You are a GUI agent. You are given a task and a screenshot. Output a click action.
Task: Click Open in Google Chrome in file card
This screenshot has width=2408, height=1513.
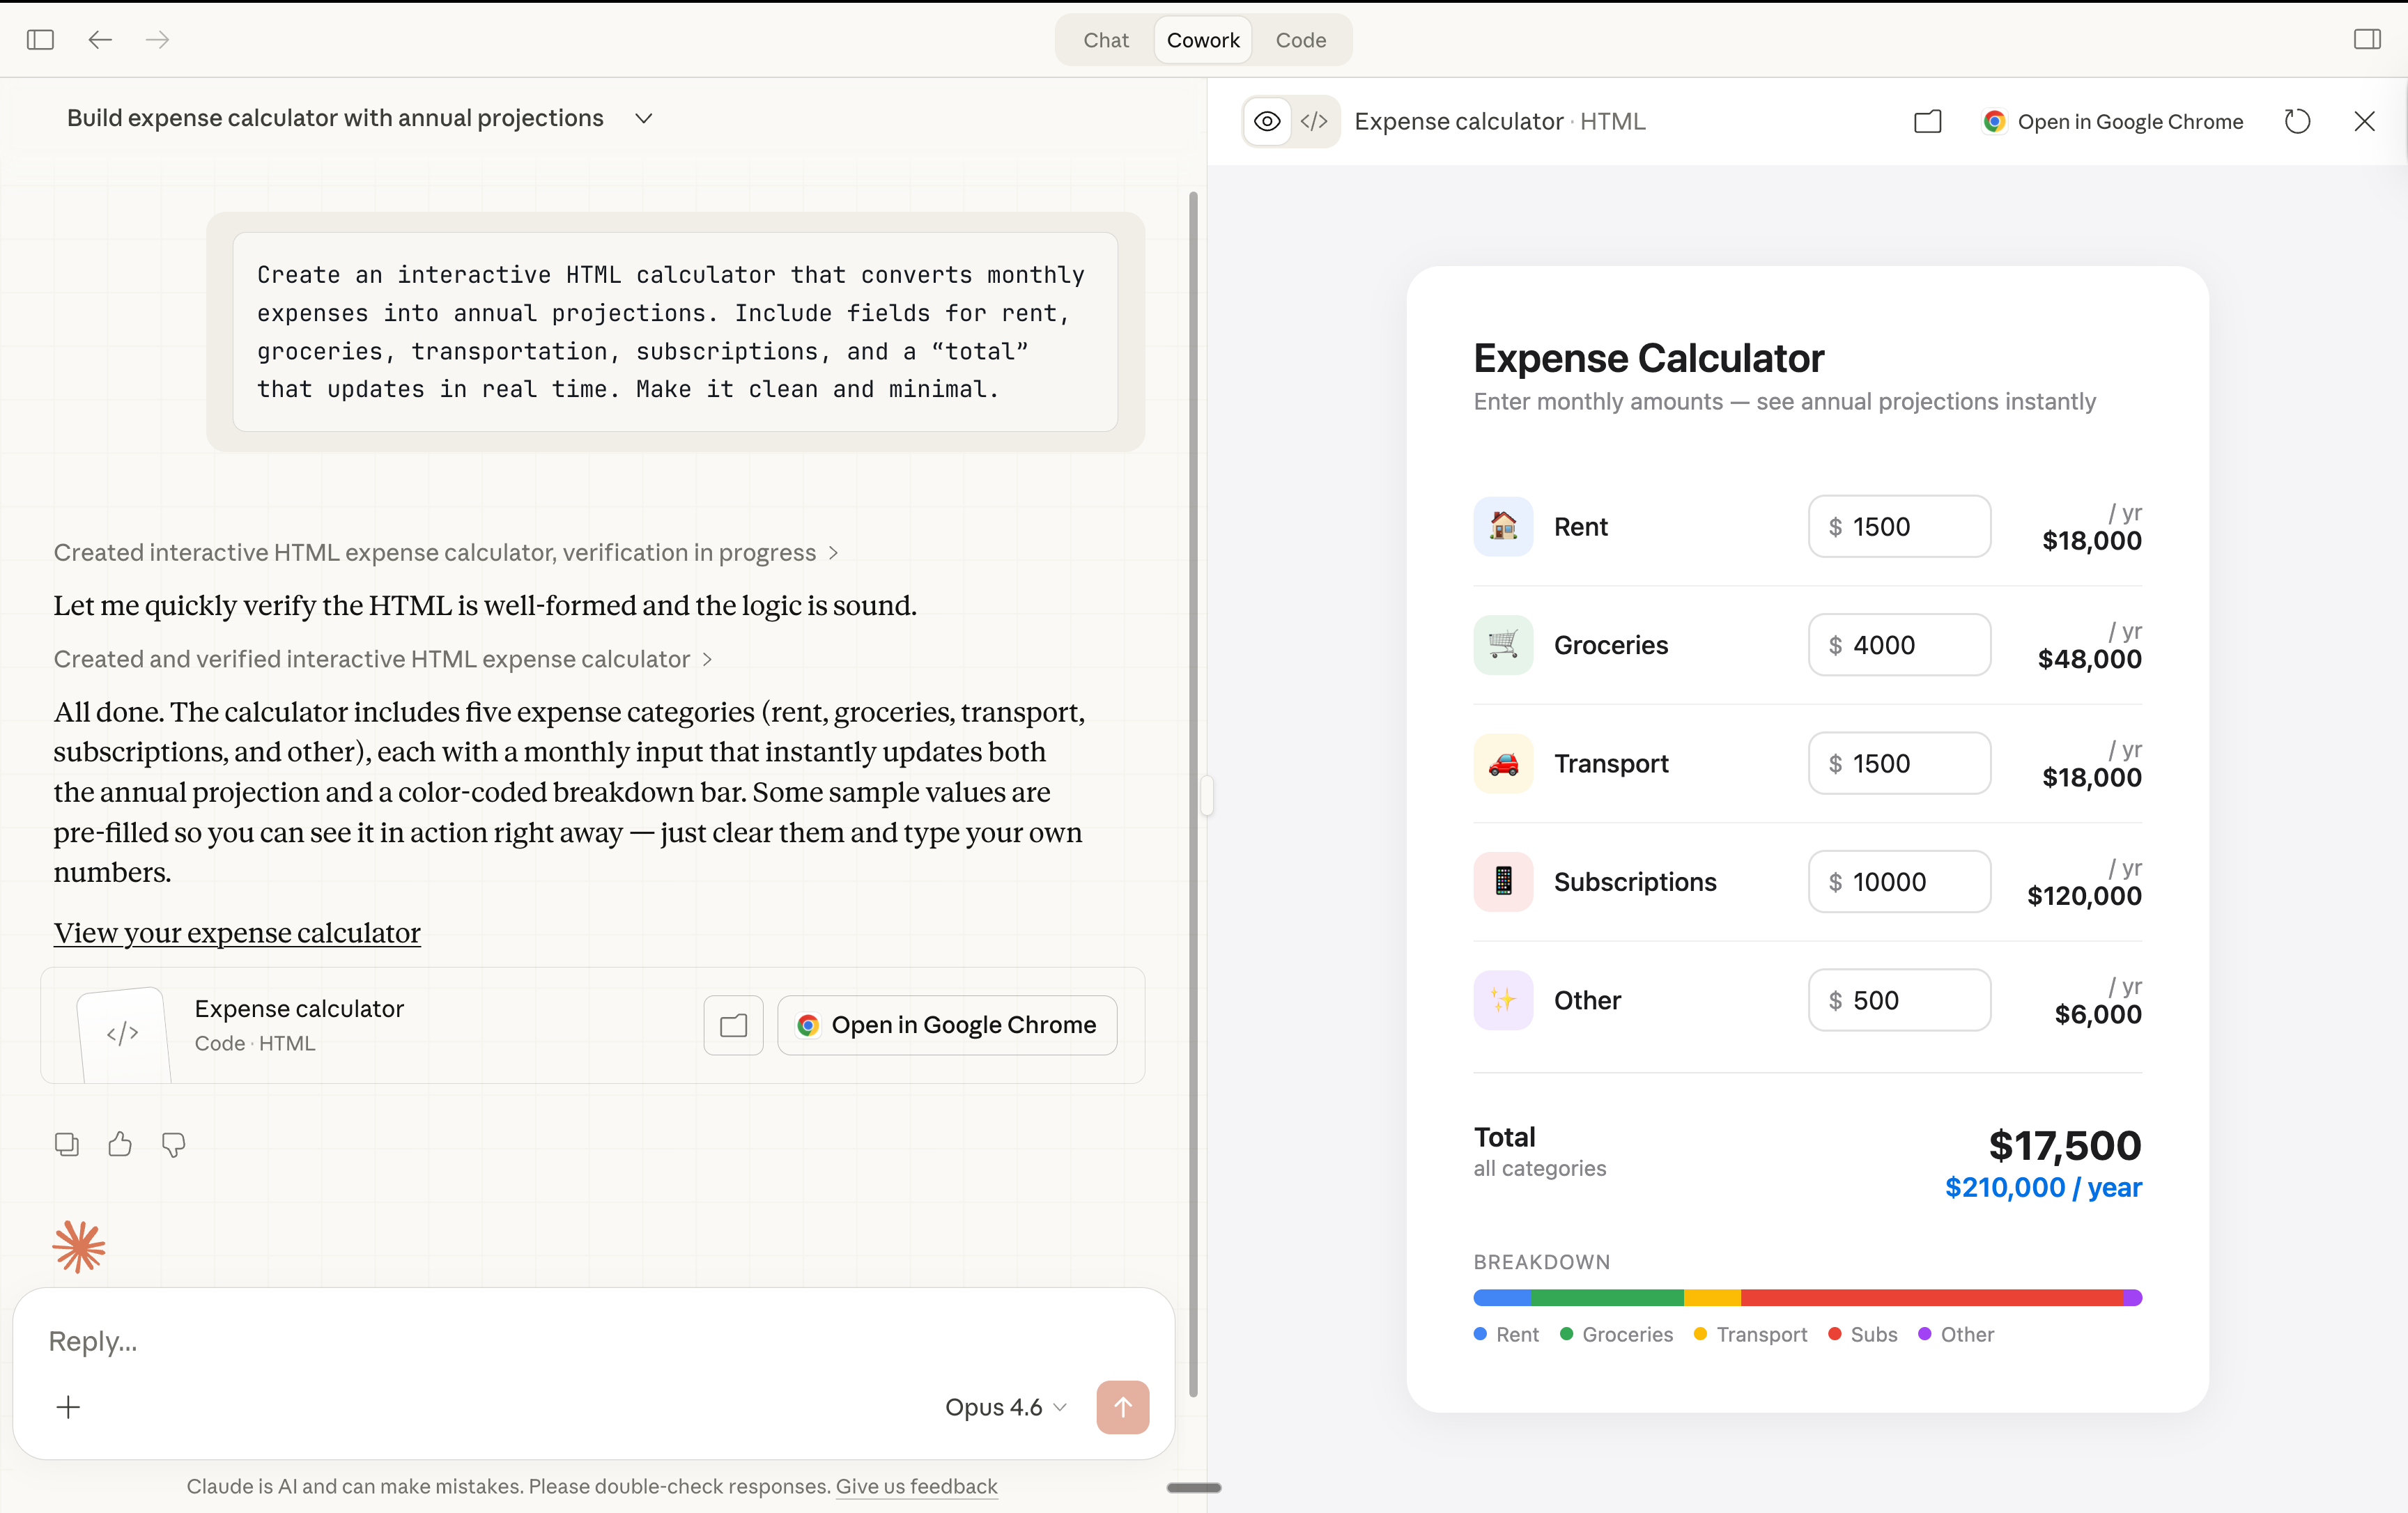point(947,1025)
